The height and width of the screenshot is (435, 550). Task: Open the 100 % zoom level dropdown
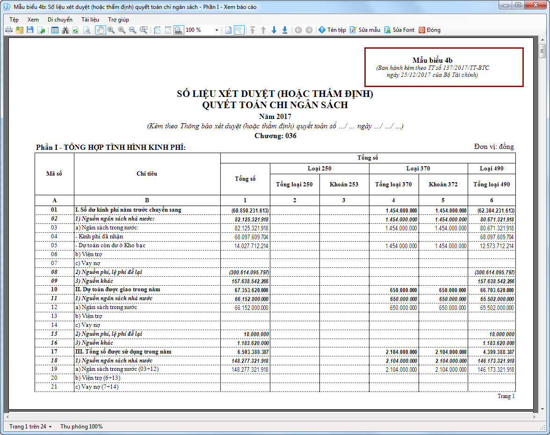pos(217,30)
